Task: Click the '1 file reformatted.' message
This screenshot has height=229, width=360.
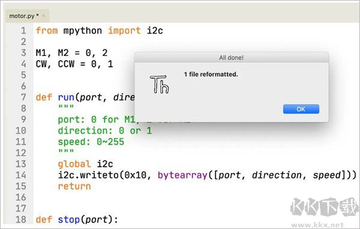Action: tap(211, 75)
